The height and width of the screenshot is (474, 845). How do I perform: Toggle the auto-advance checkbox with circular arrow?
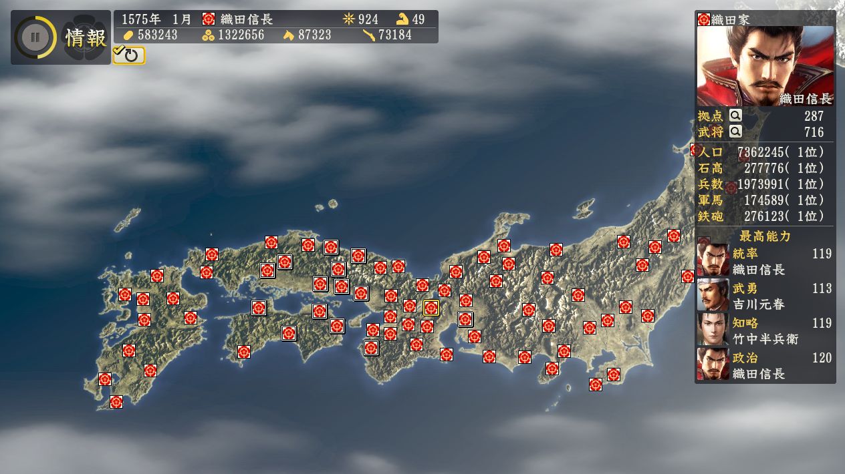129,55
